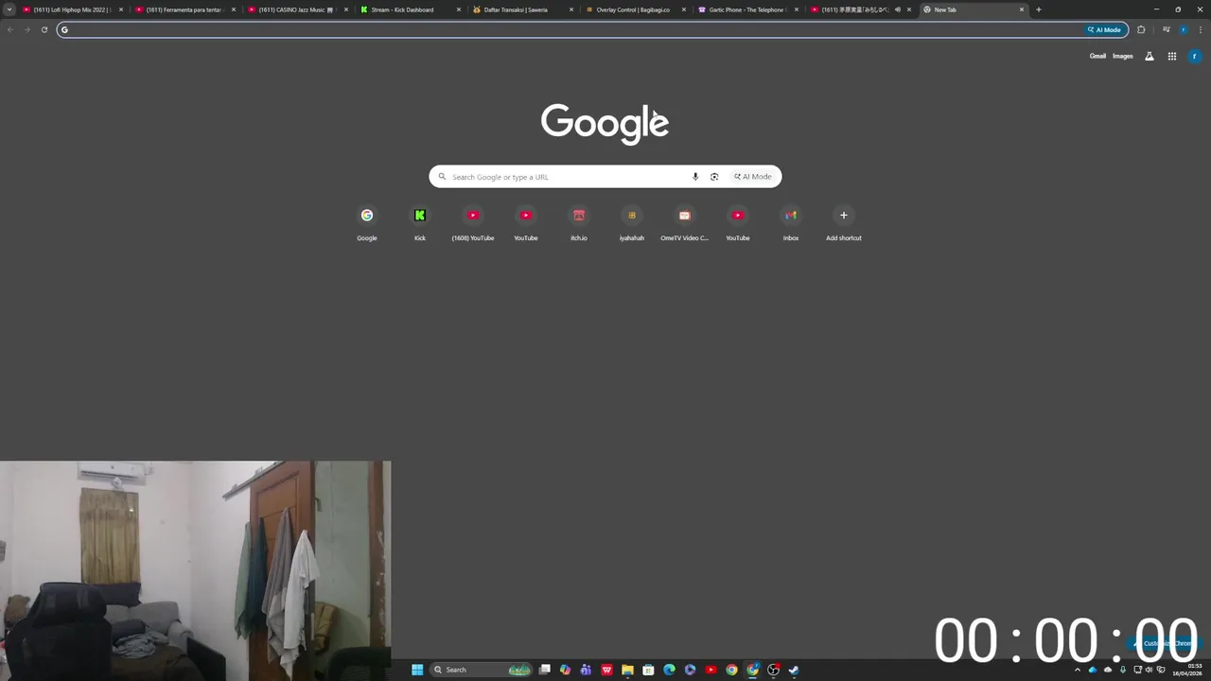
Task: Open the Chrome three-dot menu
Action: coord(1201,29)
